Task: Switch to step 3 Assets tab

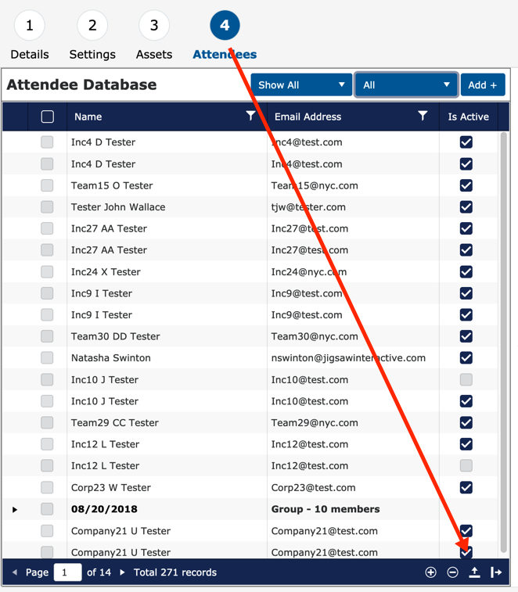Action: [154, 26]
